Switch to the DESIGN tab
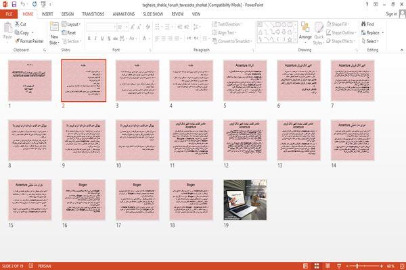This screenshot has width=406, height=270. [x=68, y=14]
